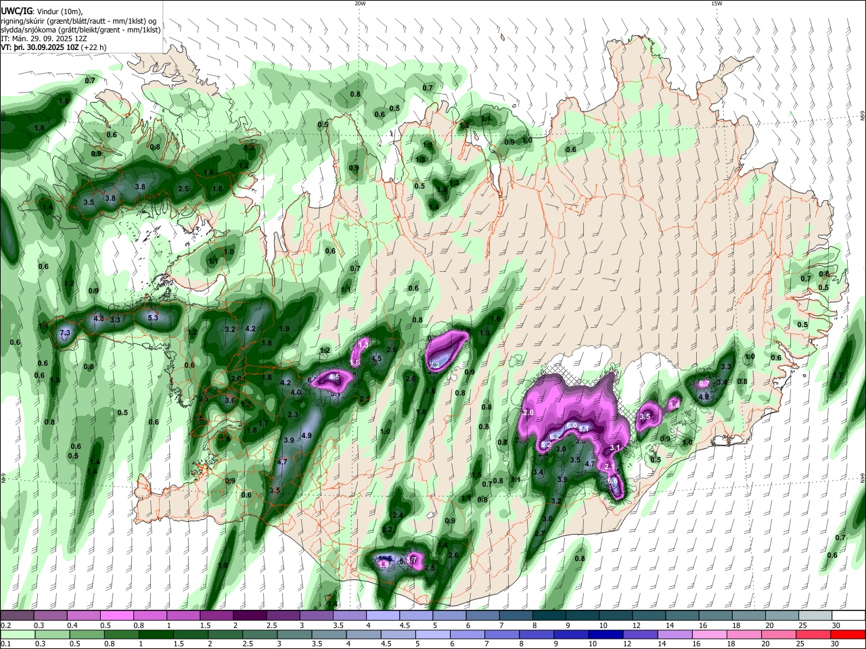Click the lavender 4–4.5 snow scale swatch

coord(382,615)
